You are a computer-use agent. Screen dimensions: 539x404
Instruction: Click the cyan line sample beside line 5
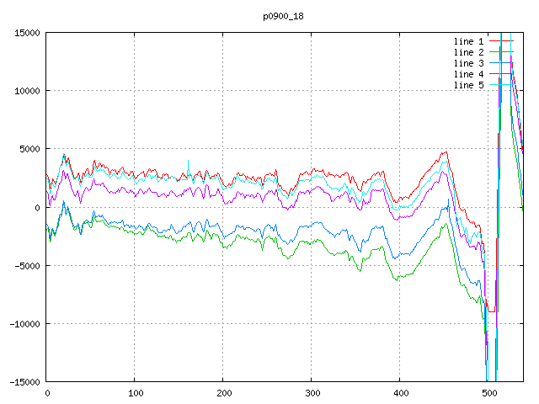[x=500, y=85]
